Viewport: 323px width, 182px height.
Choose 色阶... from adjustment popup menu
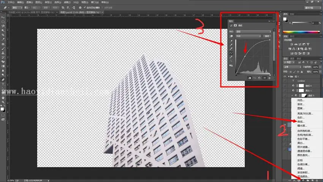point(301,117)
